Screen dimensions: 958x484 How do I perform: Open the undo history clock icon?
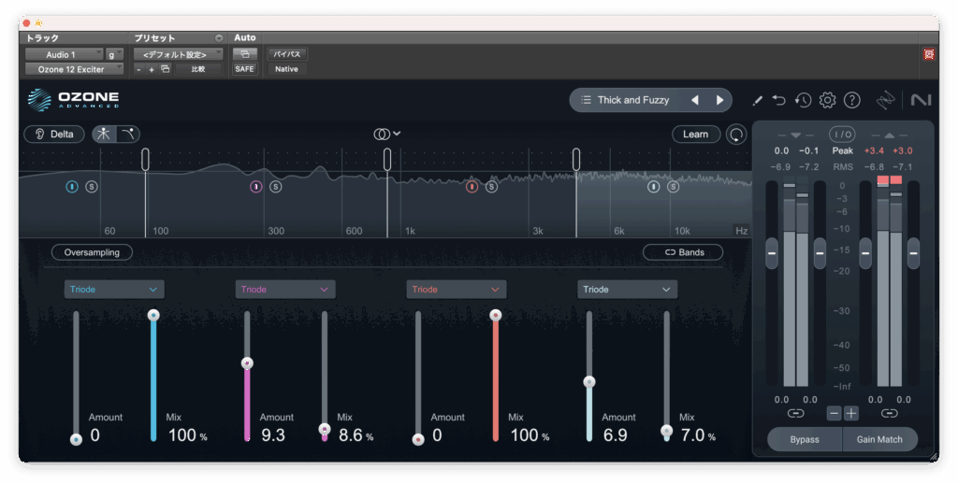[803, 100]
